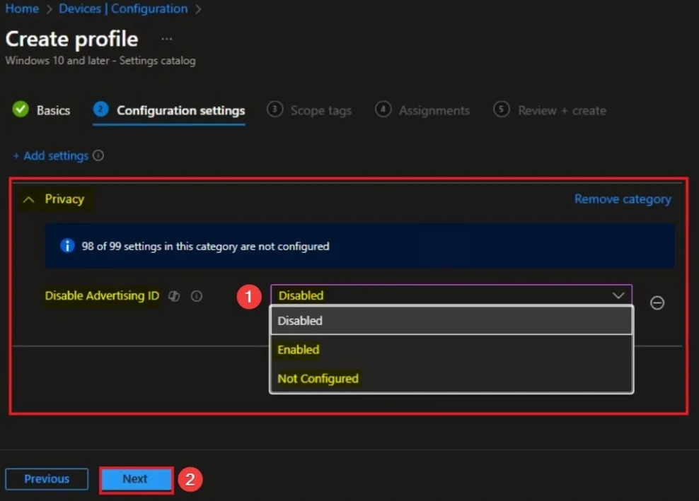Choose Enabled from the dropdown list
Screen dimensions: 699x501
click(x=451, y=350)
